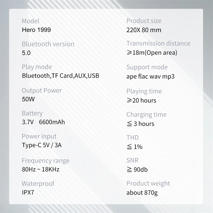Select the ape flac wav mp3 text
This screenshot has width=213, height=213.
click(150, 77)
